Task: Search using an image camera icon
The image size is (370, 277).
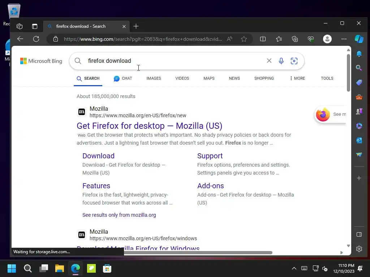Action: [x=294, y=61]
